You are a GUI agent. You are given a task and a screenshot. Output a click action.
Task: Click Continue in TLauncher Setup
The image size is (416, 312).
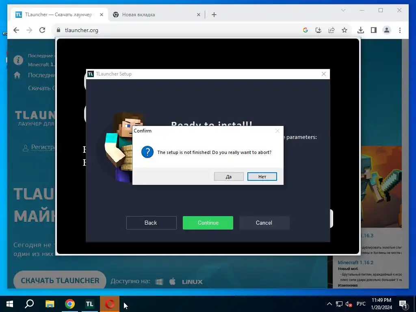(208, 223)
